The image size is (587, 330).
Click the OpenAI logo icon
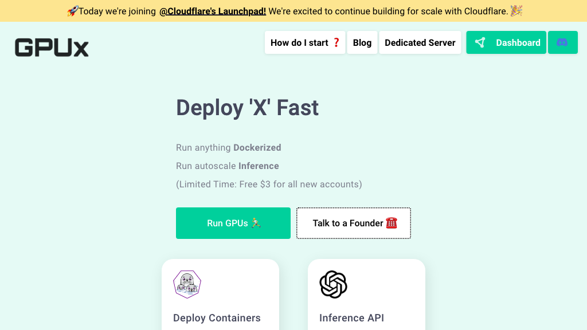point(333,284)
